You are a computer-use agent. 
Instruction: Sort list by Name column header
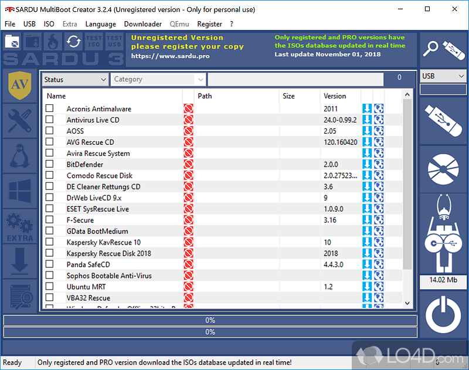coord(56,96)
